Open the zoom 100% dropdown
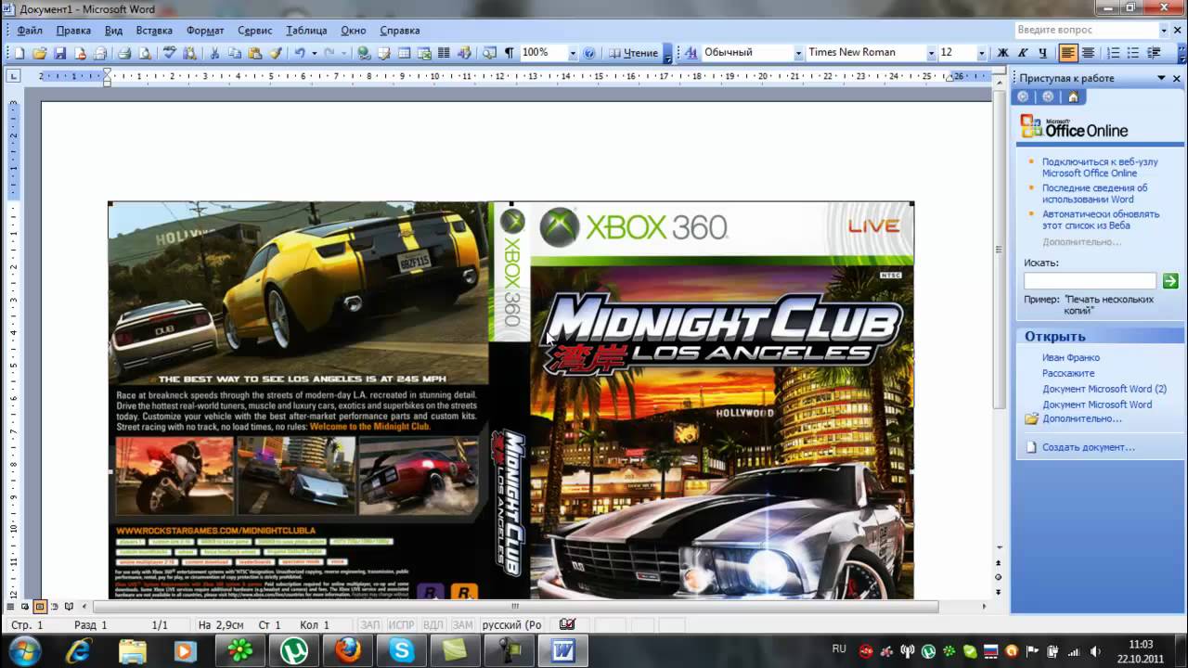 pos(572,53)
